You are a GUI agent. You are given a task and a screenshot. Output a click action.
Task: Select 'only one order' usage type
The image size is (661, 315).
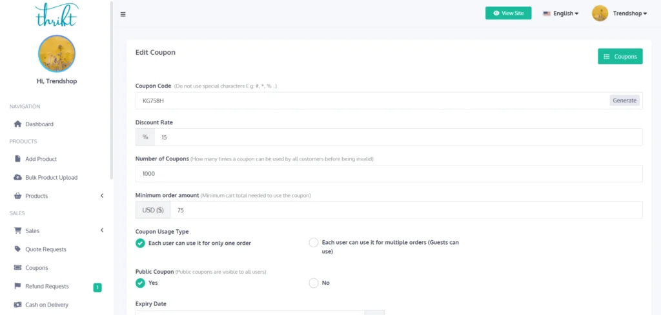click(140, 243)
